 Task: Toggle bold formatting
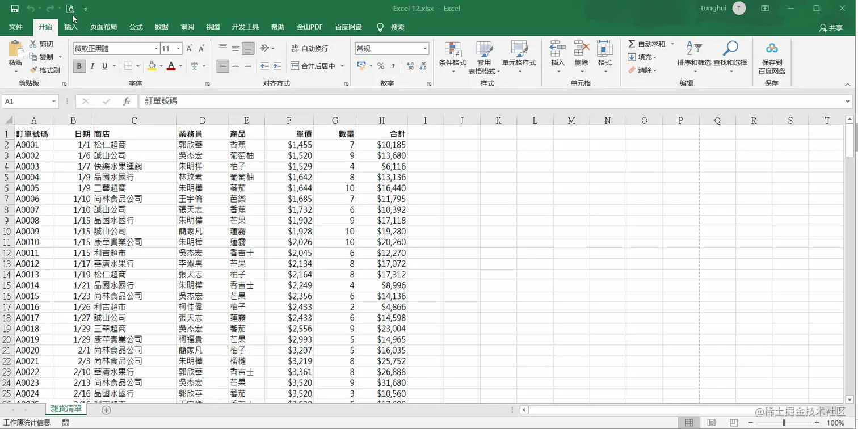(x=79, y=66)
